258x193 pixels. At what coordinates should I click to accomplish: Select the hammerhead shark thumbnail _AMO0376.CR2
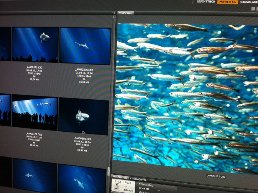click(x=85, y=46)
